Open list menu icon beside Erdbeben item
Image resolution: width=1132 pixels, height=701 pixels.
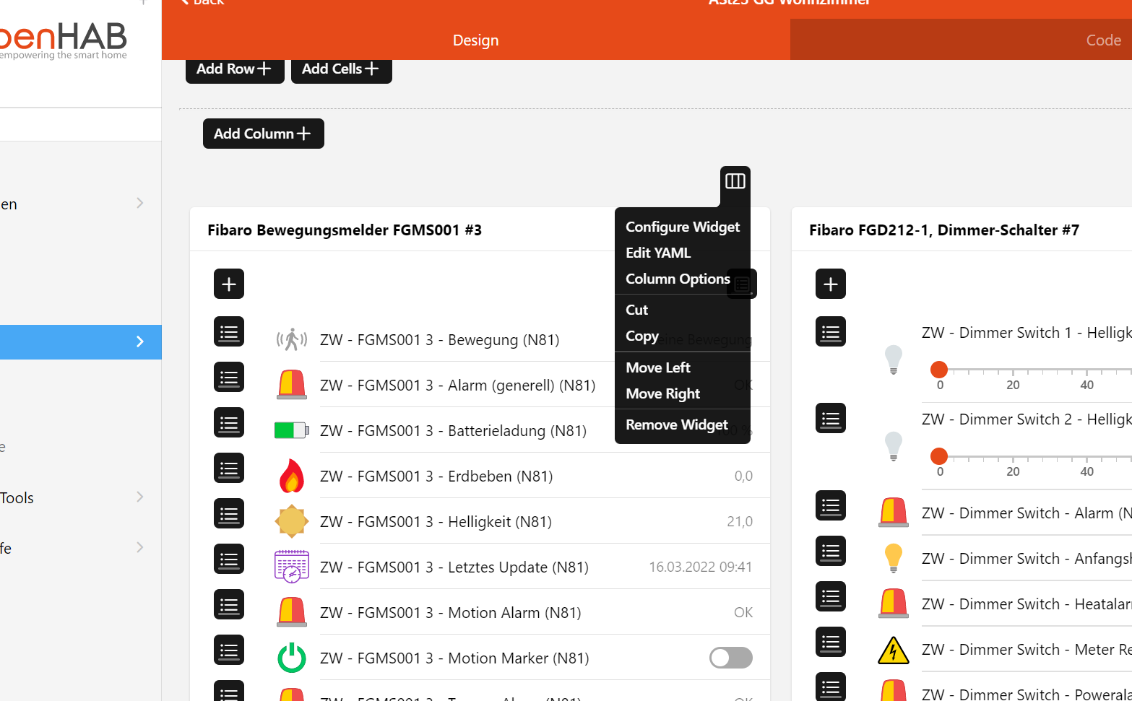(229, 469)
